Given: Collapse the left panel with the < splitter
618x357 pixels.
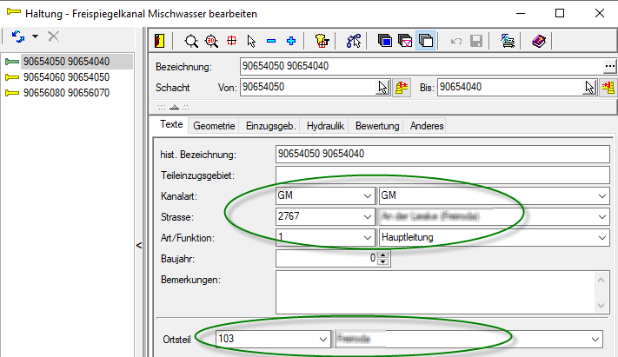Looking at the screenshot, I should pos(140,247).
